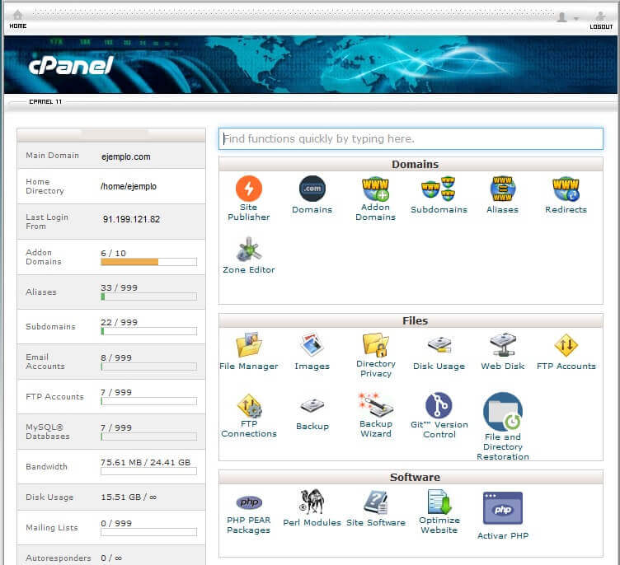Open the Subdomains icon
The image size is (620, 565).
tap(439, 189)
